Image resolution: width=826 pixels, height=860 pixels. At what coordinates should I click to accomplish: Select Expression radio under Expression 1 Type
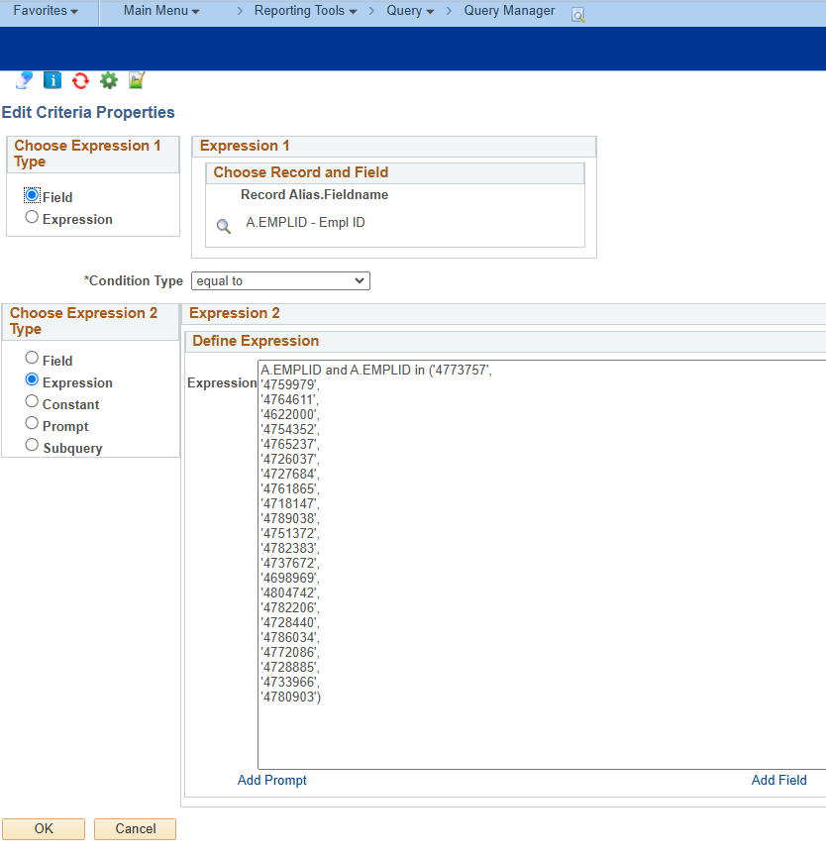coord(32,218)
